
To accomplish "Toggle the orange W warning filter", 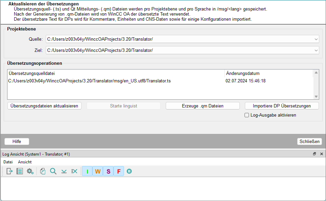I will tap(98, 171).
